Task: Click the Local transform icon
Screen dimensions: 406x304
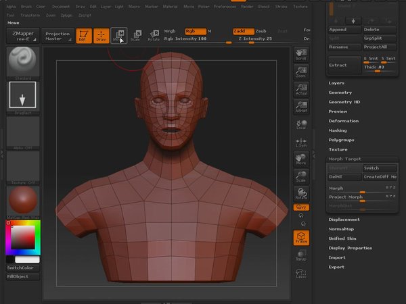Action: click(x=300, y=126)
